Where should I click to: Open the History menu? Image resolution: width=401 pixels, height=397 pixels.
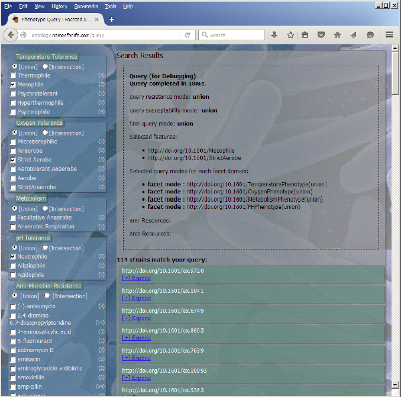tap(59, 6)
